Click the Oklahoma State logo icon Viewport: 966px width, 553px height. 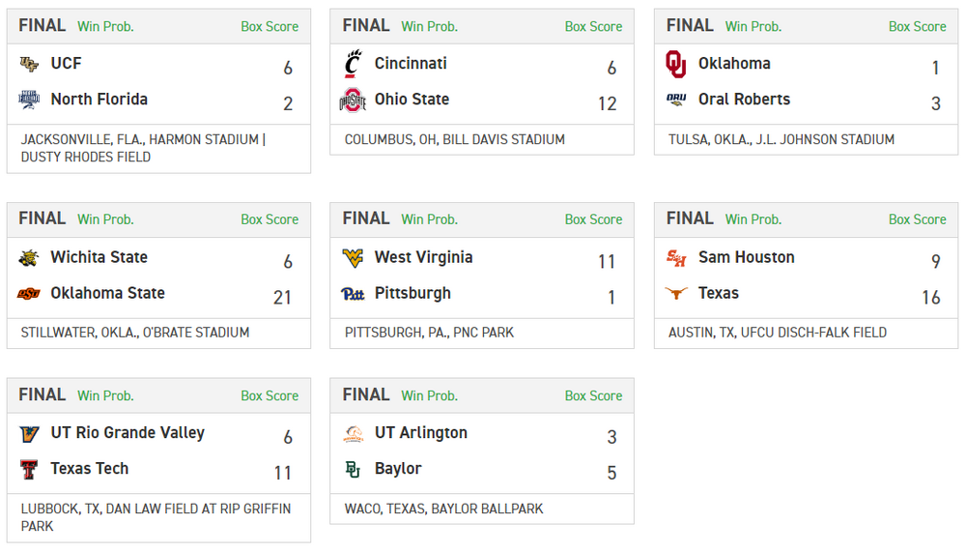[29, 294]
